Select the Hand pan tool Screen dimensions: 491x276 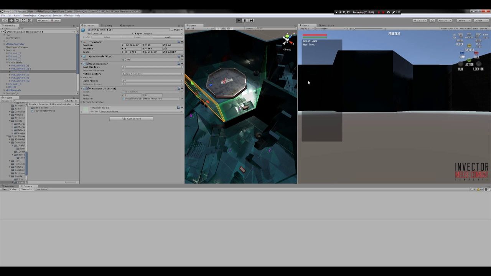[x=5, y=20]
